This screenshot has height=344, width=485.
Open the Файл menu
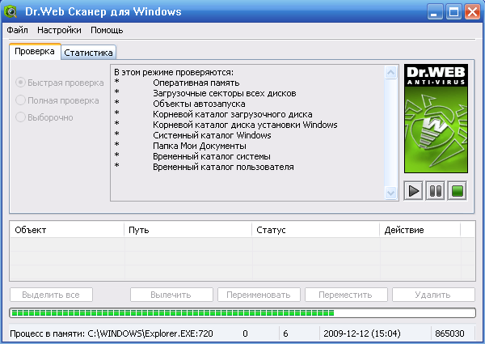coord(17,30)
